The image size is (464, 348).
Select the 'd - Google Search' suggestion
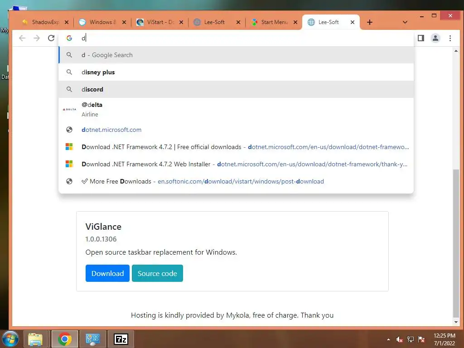[x=236, y=55]
